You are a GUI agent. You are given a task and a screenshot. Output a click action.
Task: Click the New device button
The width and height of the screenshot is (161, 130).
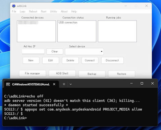[x=31, y=60]
